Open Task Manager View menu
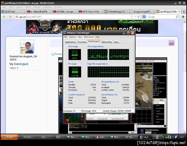Viewport: 187px width, 146px height. 80,37
